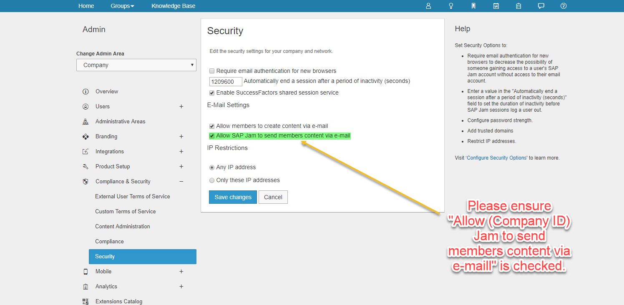Image resolution: width=624 pixels, height=305 pixels.
Task: Expand the Integrations section plus sign
Action: point(181,152)
